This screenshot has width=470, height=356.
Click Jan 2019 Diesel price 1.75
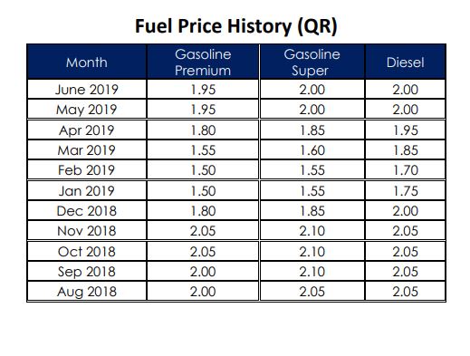coord(405,191)
